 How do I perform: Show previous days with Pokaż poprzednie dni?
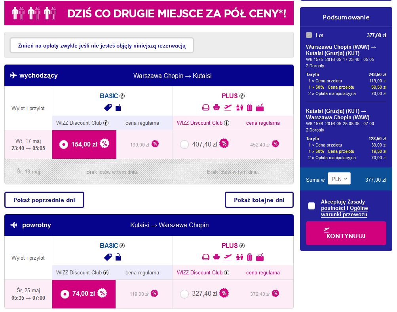(44, 200)
